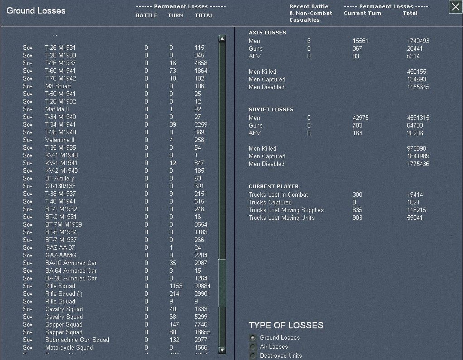Click the unit list scrollbar thumb
Image resolution: width=463 pixels, height=360 pixels.
tap(222, 283)
